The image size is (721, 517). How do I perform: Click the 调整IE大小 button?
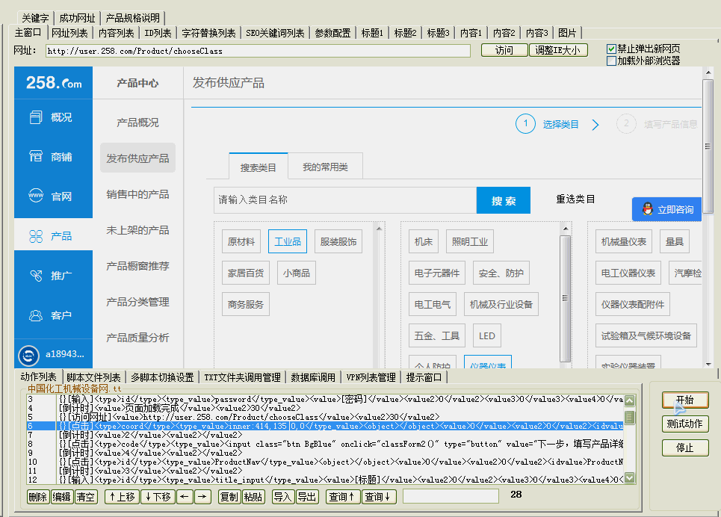pos(558,50)
